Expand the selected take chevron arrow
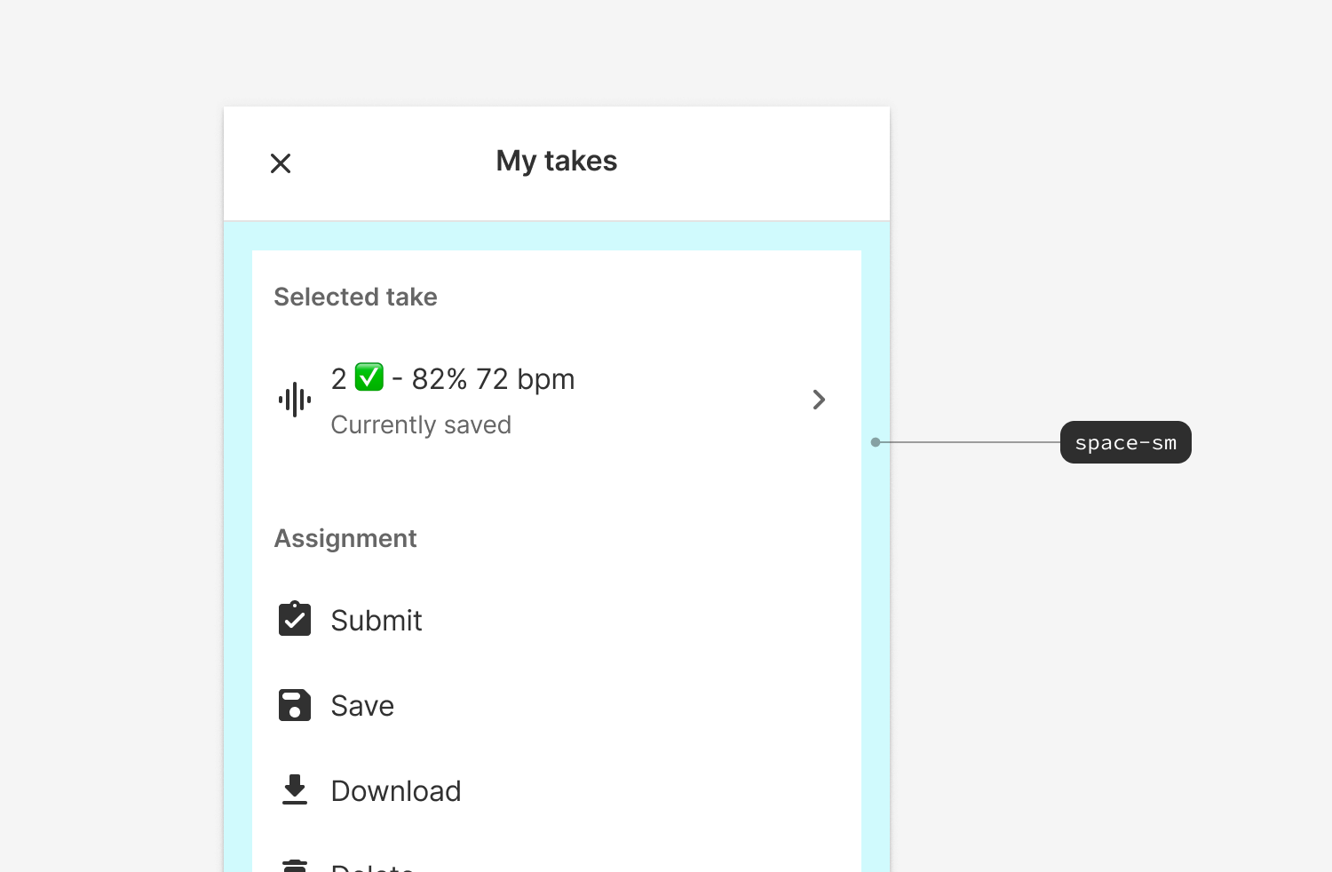The image size is (1332, 872). click(819, 400)
